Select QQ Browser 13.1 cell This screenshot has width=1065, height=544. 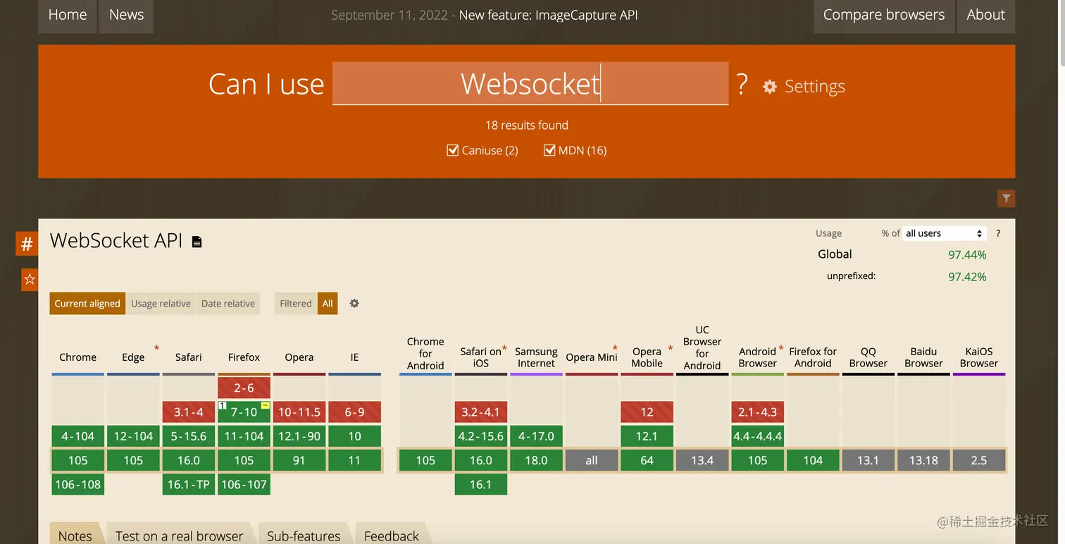[868, 460]
